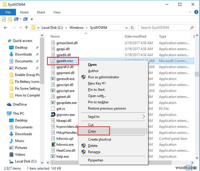Choose Open from the context menu

coord(92,65)
